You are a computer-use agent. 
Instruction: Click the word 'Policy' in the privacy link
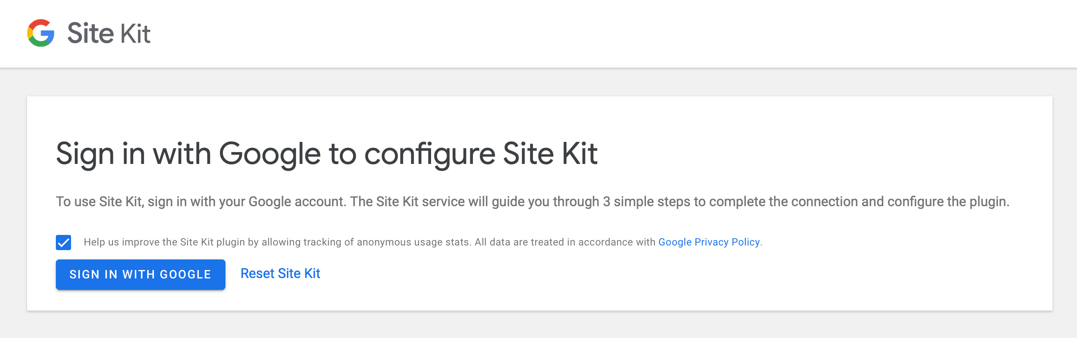point(745,242)
